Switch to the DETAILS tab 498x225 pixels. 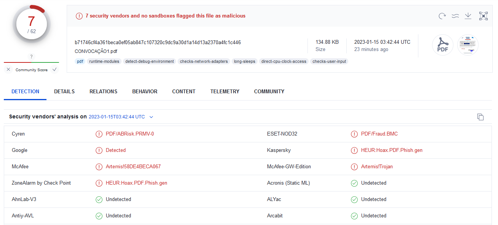click(x=64, y=91)
